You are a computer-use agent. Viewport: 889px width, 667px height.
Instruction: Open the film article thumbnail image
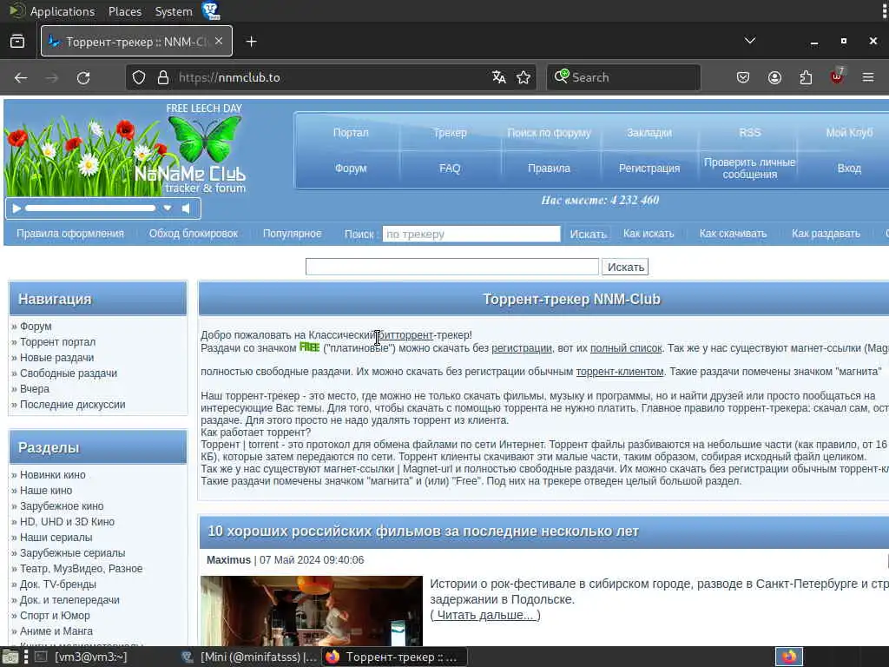click(312, 611)
